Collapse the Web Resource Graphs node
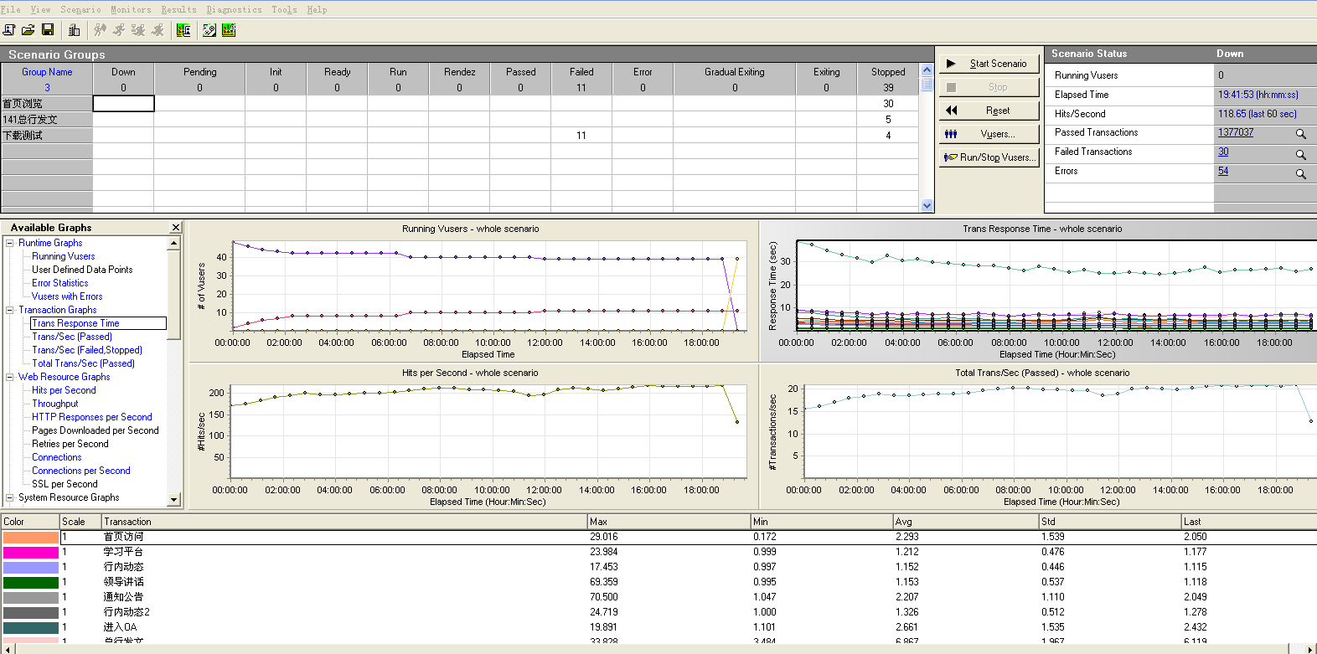Image resolution: width=1317 pixels, height=654 pixels. coord(10,377)
